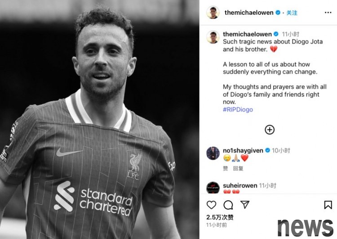Open no1shaygiven username link

243,150
